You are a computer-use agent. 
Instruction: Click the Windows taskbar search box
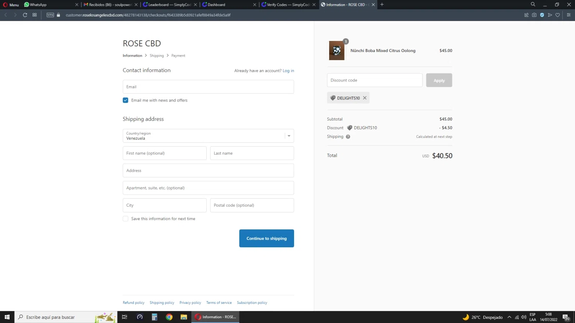point(65,317)
